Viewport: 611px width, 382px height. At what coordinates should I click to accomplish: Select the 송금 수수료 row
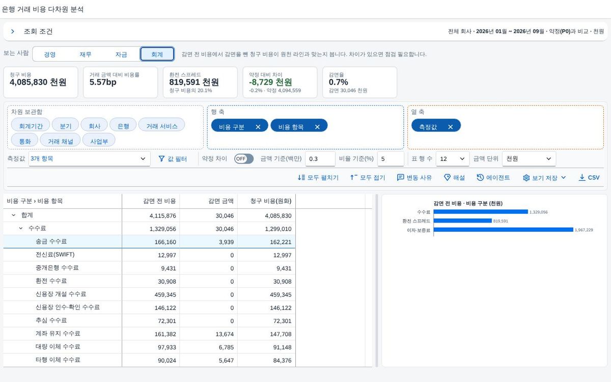[149, 242]
